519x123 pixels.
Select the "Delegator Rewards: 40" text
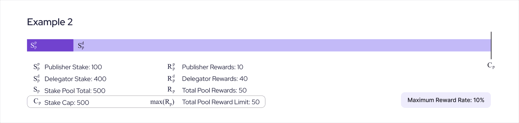click(x=215, y=79)
